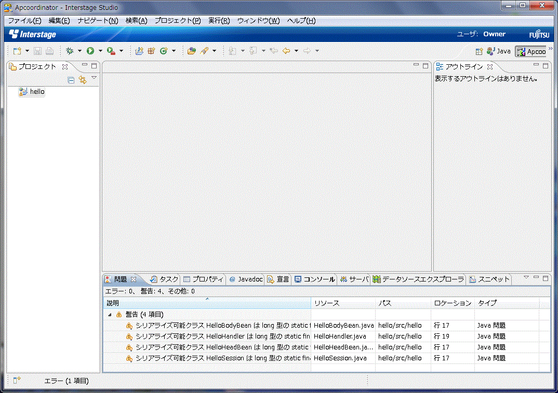558x393 pixels.
Task: Select the HelloSession warning row
Action: click(x=326, y=358)
